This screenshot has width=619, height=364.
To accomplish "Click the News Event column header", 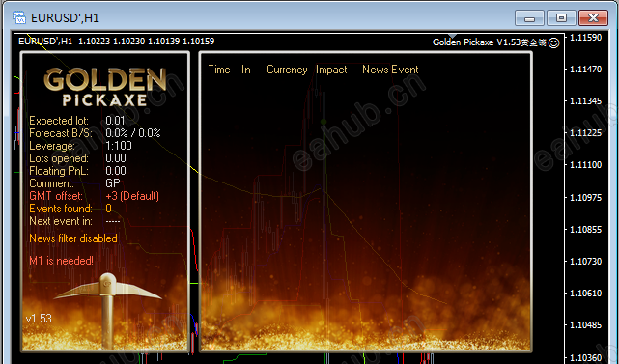I will coord(390,70).
